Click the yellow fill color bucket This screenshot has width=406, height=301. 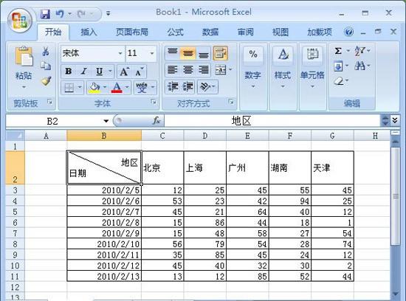(x=94, y=88)
